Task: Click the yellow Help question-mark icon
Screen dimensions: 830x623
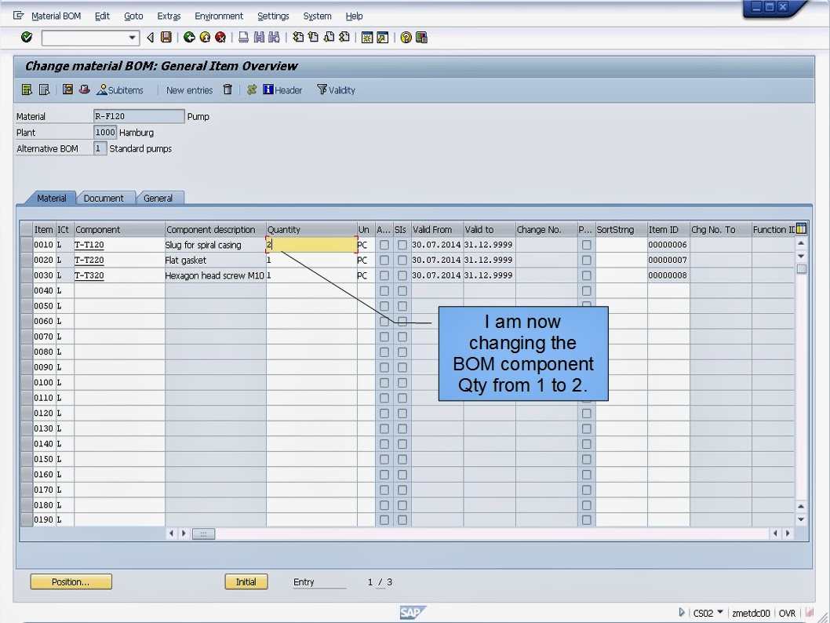Action: click(x=406, y=37)
